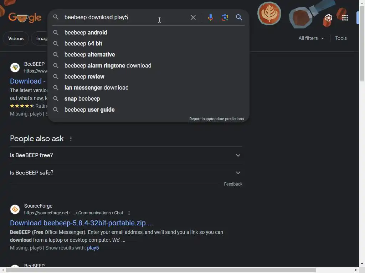Submit search with the blue magnifier icon
The height and width of the screenshot is (273, 365).
(x=239, y=17)
